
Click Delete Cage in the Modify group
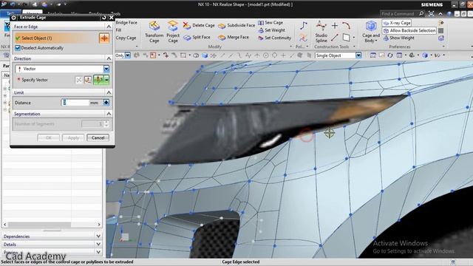click(199, 26)
